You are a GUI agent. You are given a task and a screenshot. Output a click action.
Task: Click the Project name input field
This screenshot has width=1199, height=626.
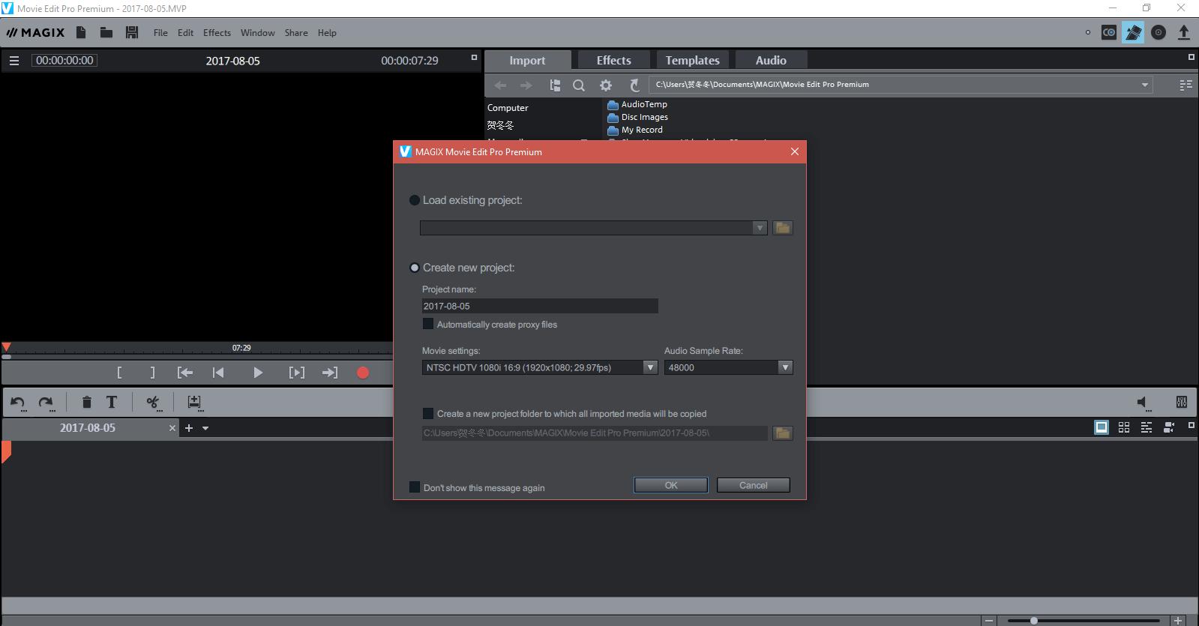(540, 306)
